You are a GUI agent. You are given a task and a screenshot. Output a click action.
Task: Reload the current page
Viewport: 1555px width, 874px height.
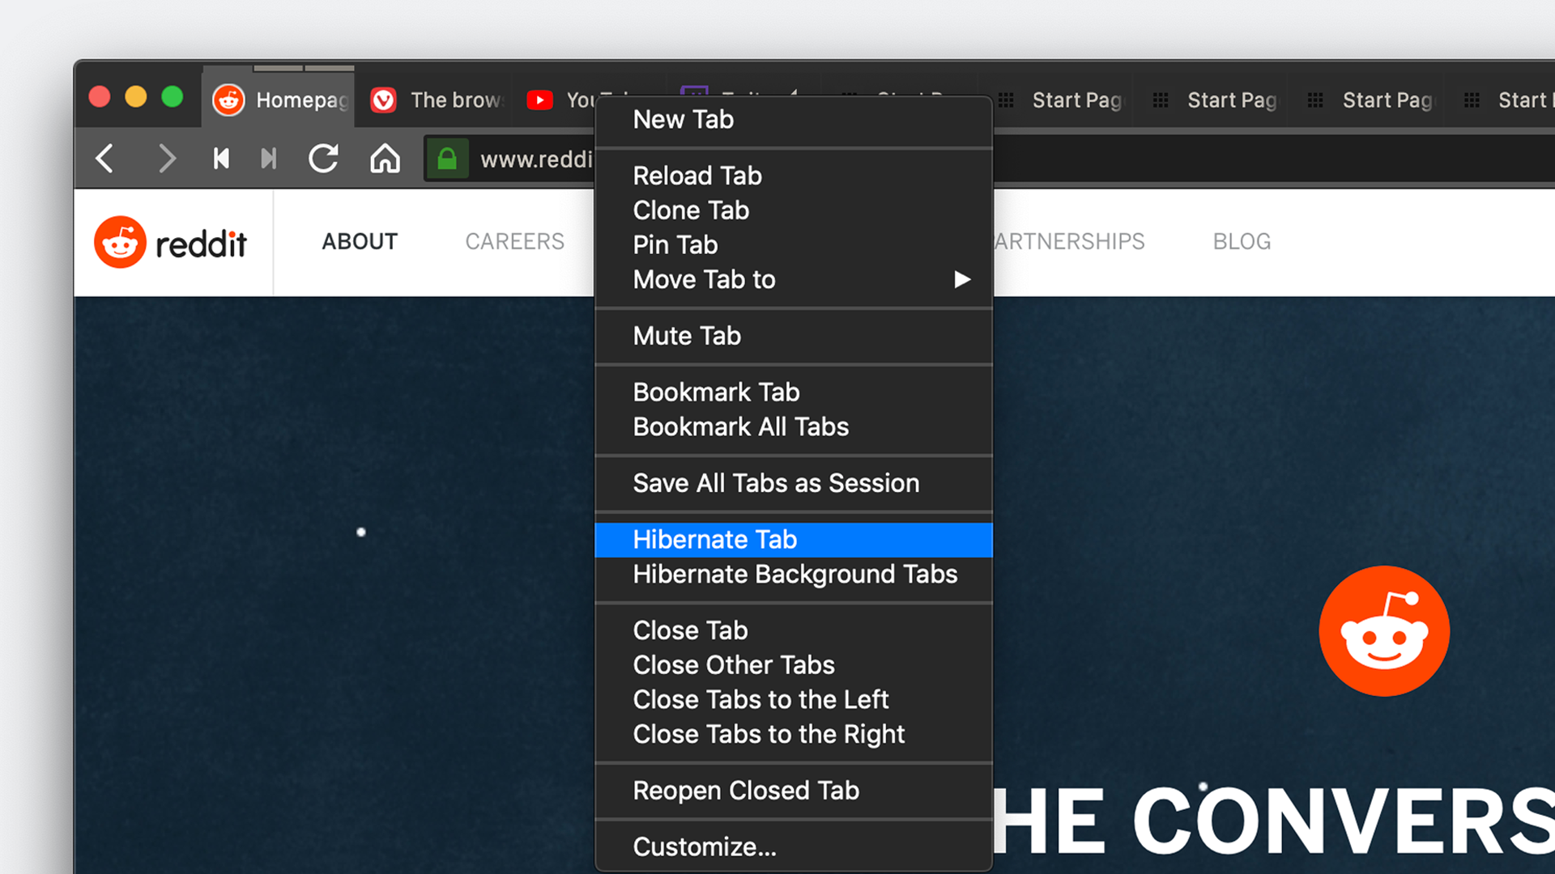tap(323, 159)
